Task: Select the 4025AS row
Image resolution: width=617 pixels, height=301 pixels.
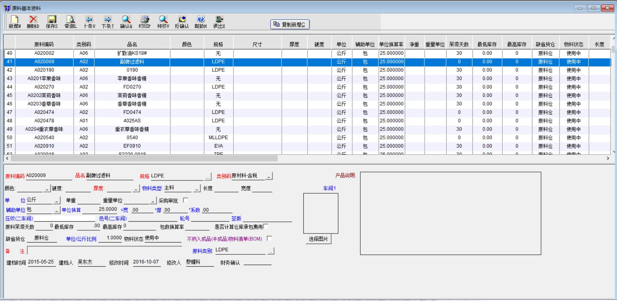Action: [x=307, y=121]
